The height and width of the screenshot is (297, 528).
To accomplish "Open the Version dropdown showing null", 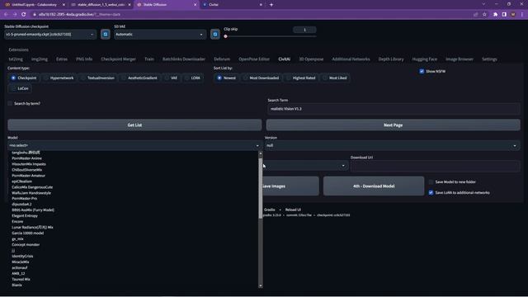I will pyautogui.click(x=393, y=145).
